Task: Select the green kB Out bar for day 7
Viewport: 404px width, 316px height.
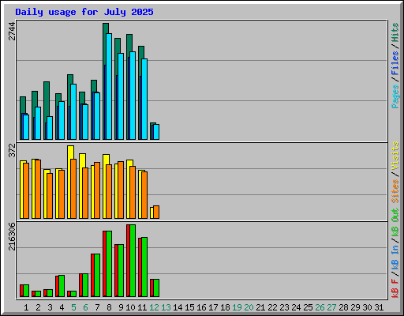Action: [x=97, y=276]
